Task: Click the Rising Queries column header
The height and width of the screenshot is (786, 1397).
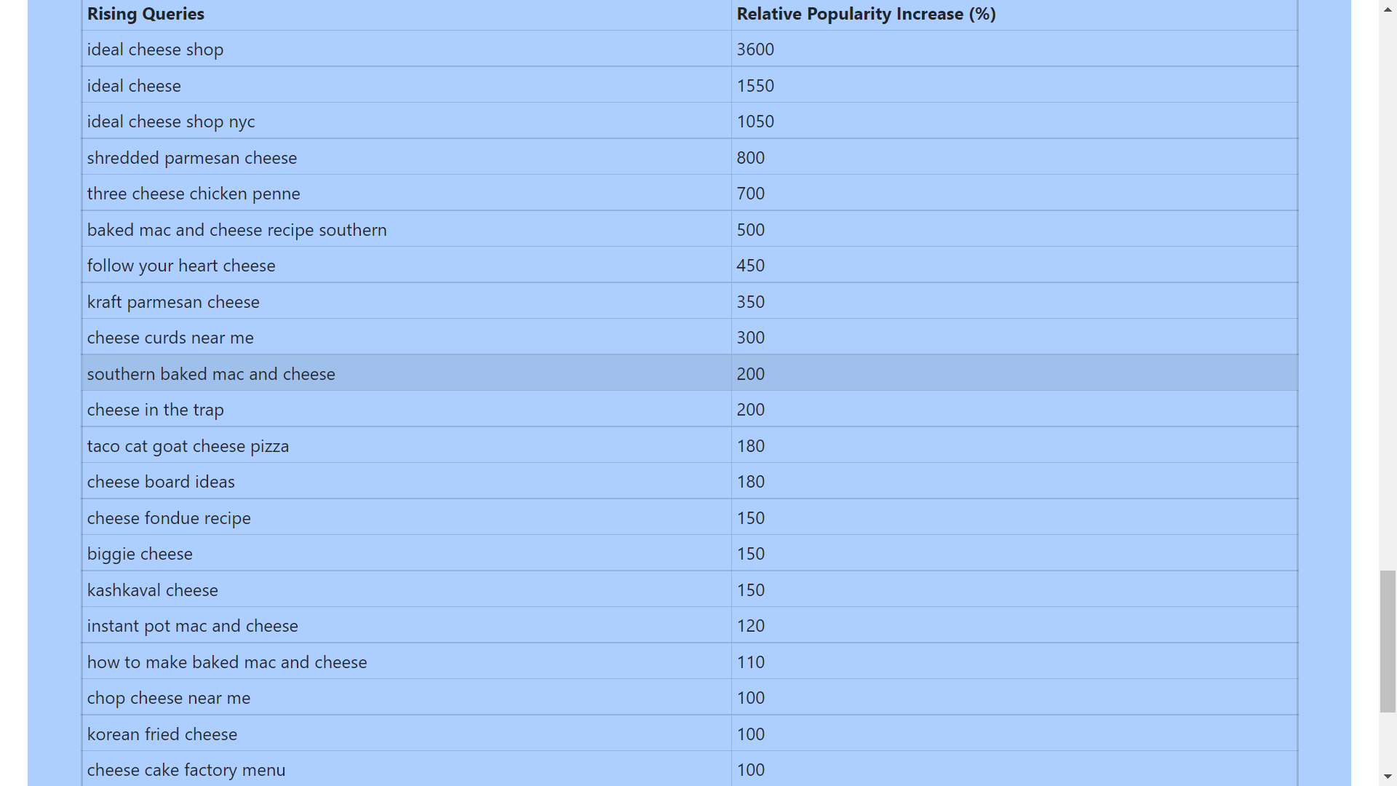Action: coord(146,14)
